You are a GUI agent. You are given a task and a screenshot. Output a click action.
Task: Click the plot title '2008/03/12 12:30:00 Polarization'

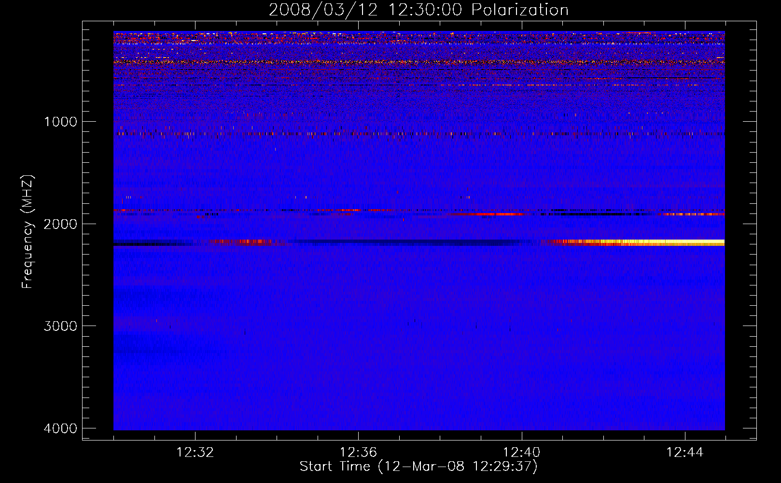click(418, 10)
